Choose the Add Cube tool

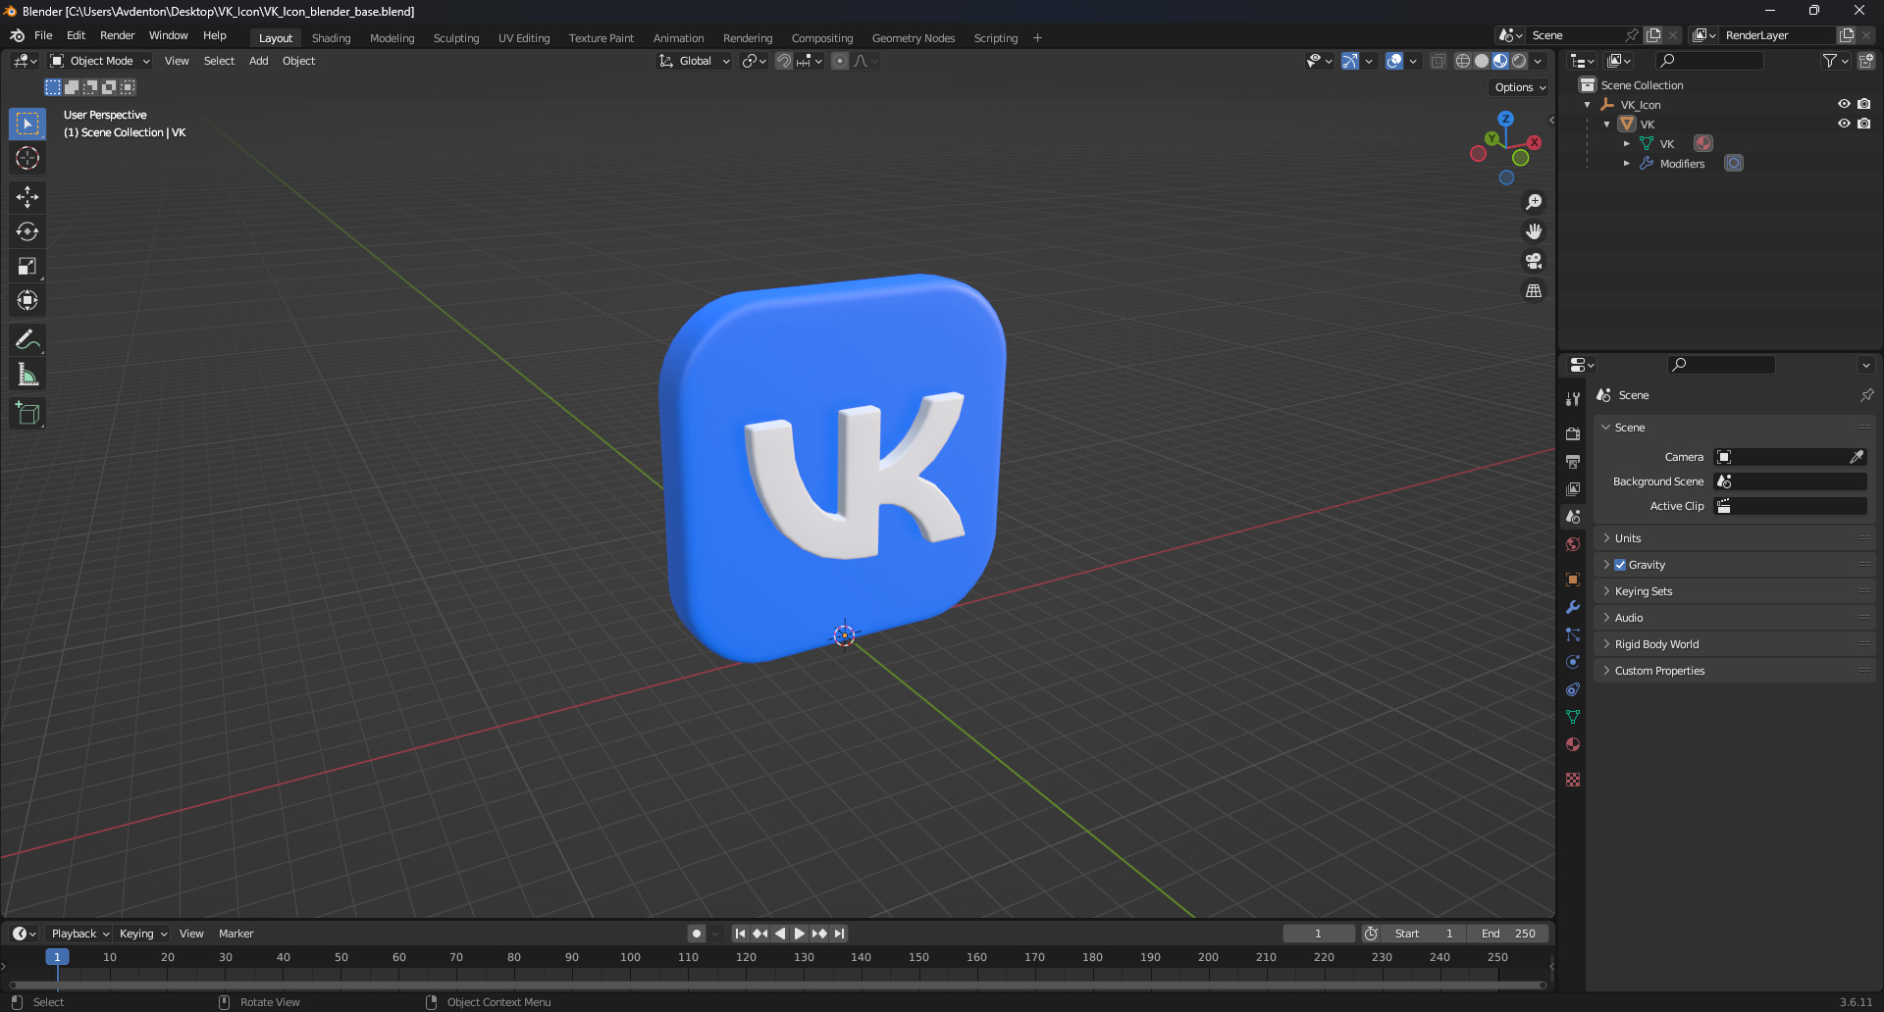27,414
